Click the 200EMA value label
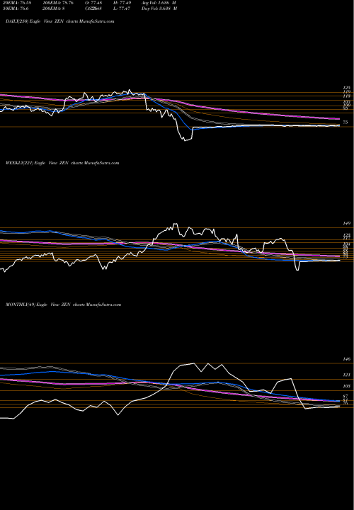 tap(55, 8)
